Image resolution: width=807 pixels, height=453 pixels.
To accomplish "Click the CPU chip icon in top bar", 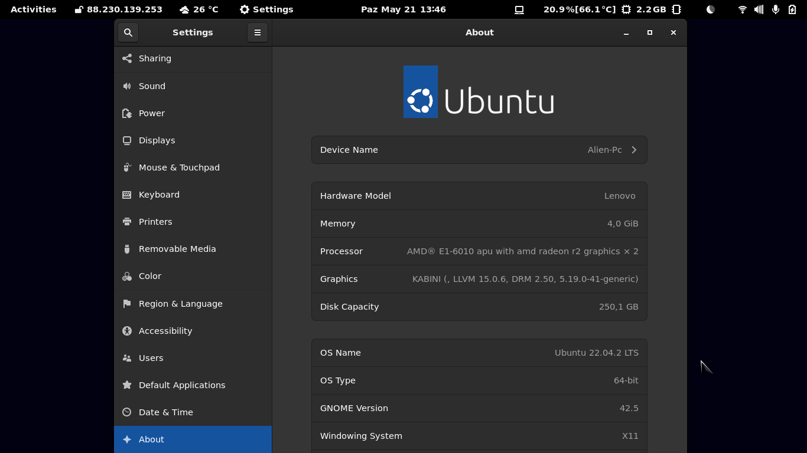I will [x=626, y=9].
